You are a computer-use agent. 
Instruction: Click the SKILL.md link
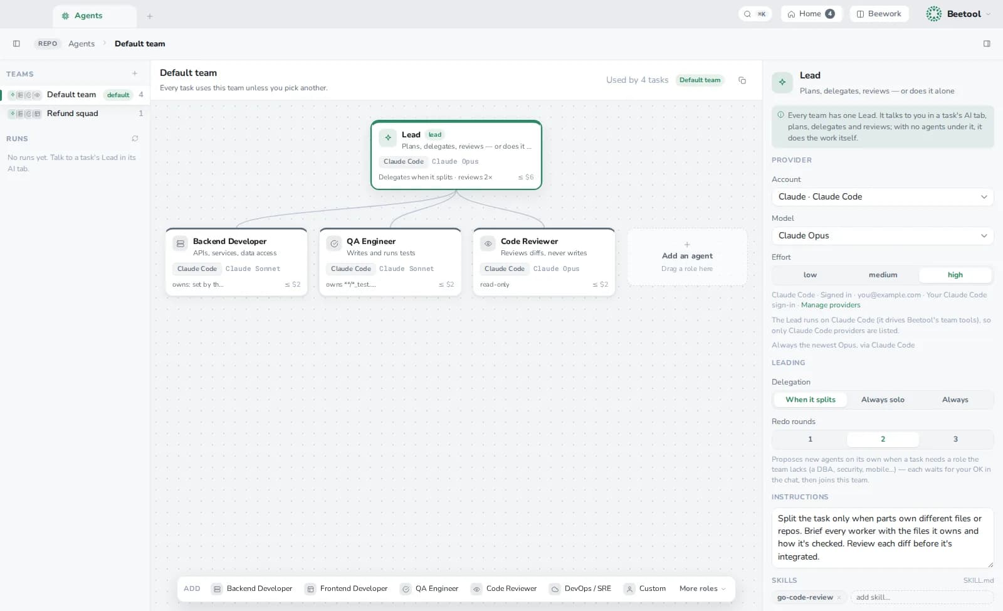979,581
